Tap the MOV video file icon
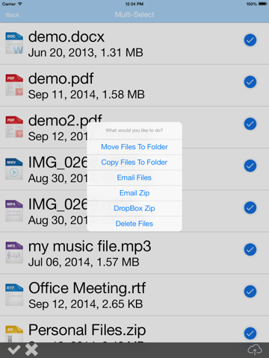 click(x=14, y=169)
